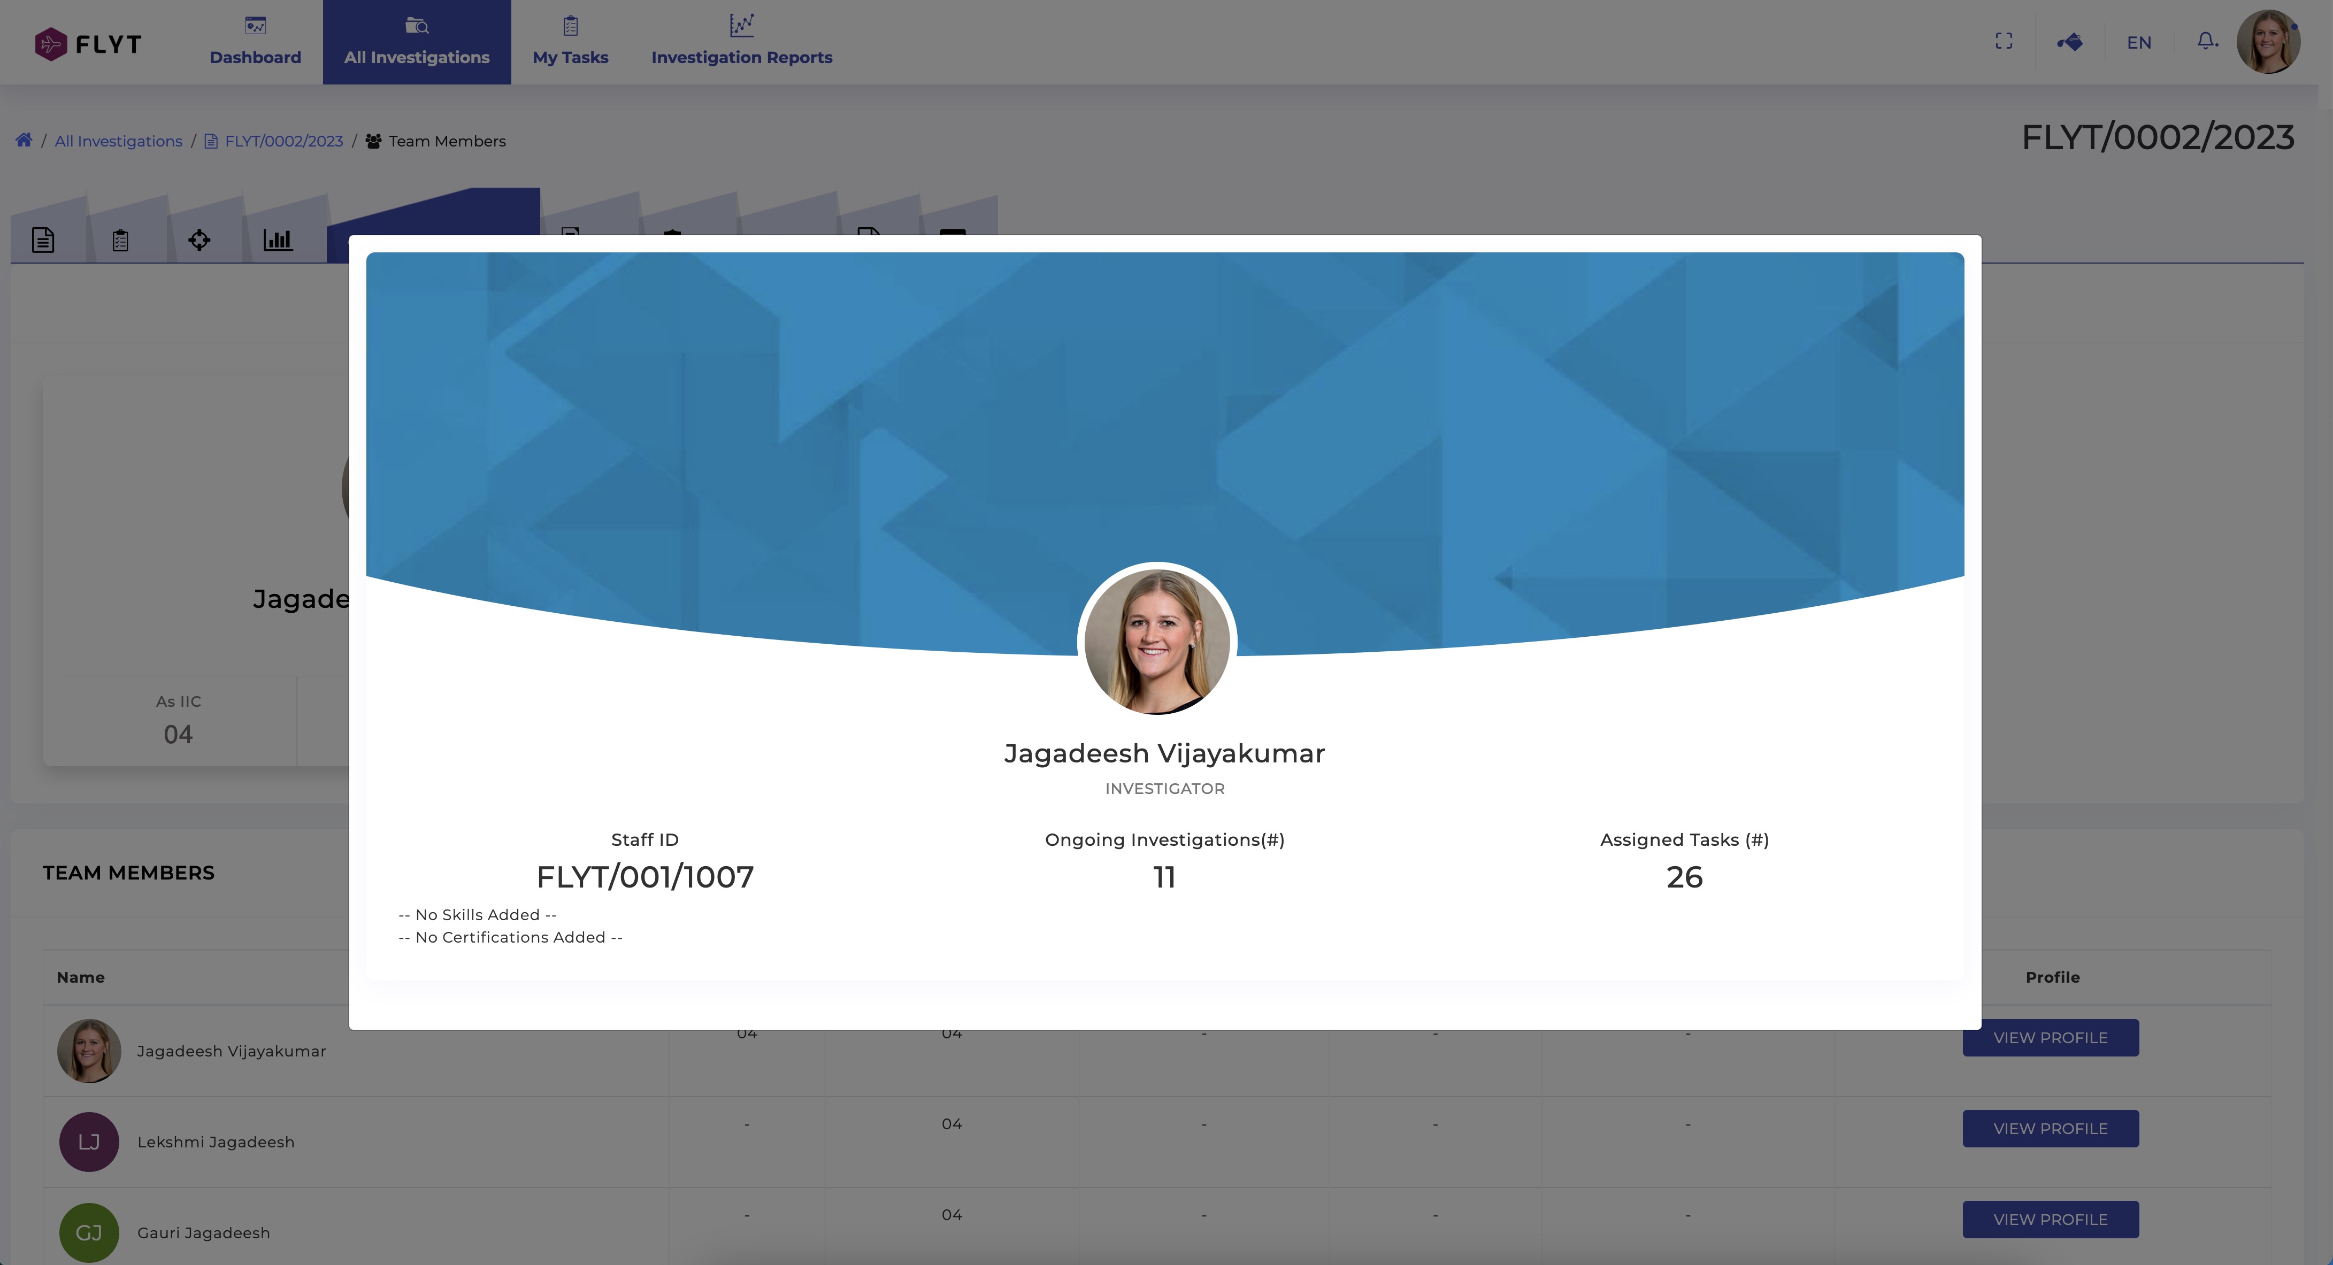Go to home via breadcrumb icon
This screenshot has height=1265, width=2333.
point(24,141)
